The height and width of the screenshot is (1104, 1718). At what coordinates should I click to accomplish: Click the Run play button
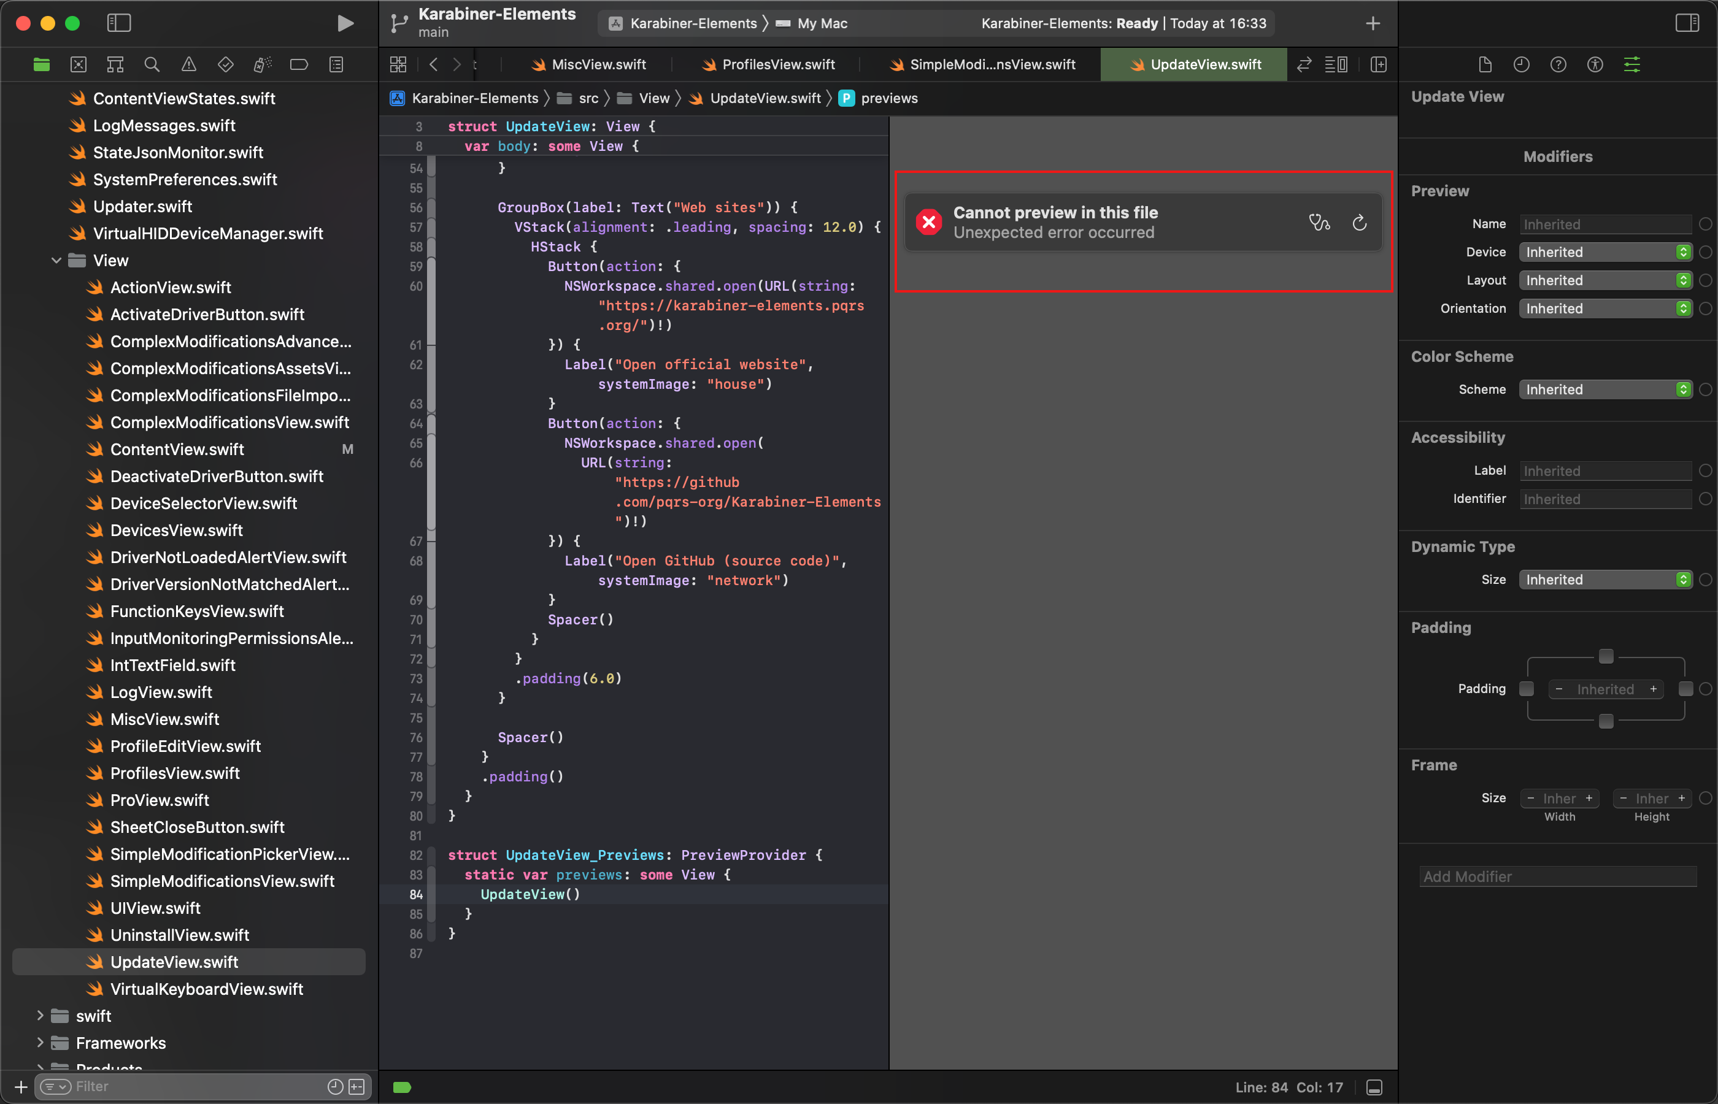(345, 23)
